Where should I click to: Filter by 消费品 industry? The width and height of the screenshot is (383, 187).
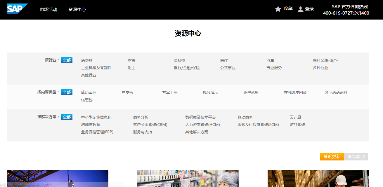(87, 61)
